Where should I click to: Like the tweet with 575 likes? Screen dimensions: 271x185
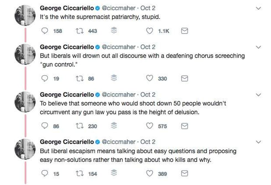click(x=150, y=126)
